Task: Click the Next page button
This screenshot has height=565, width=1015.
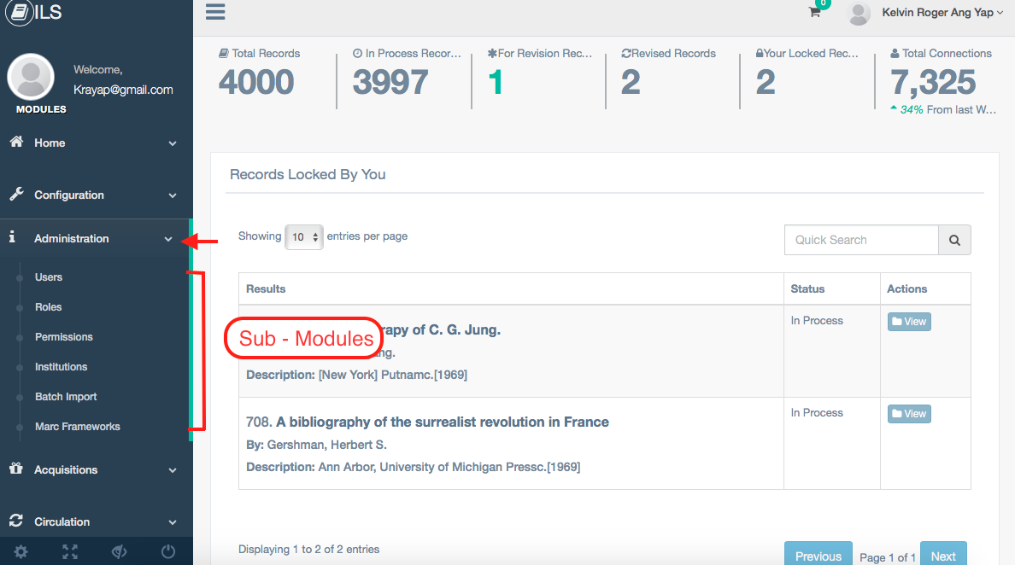Action: point(943,555)
